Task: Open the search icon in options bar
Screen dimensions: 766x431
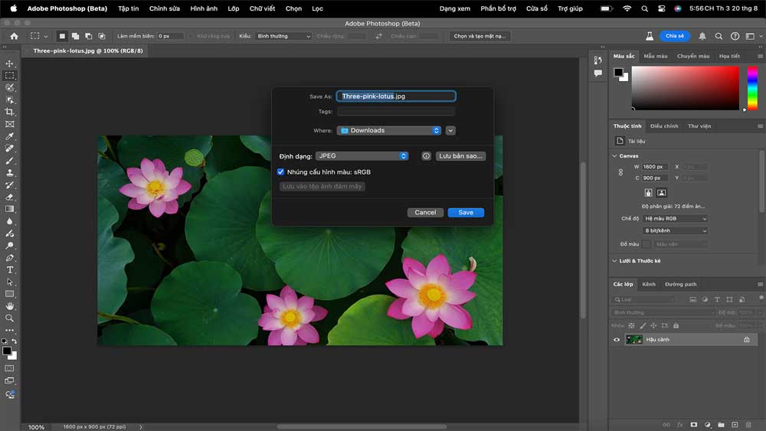Action: pyautogui.click(x=719, y=36)
